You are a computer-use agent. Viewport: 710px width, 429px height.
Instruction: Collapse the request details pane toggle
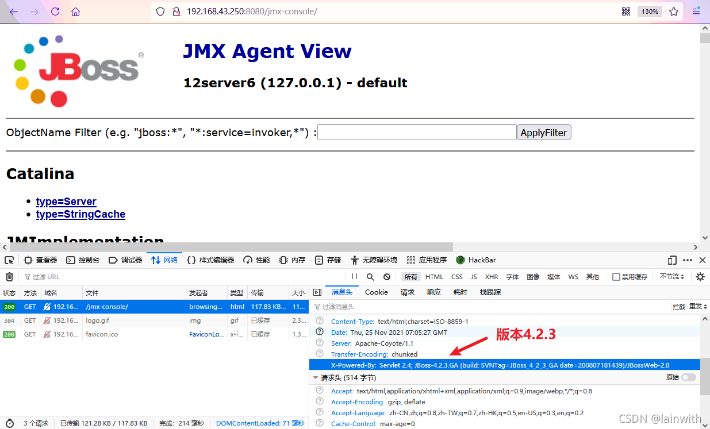click(x=317, y=292)
